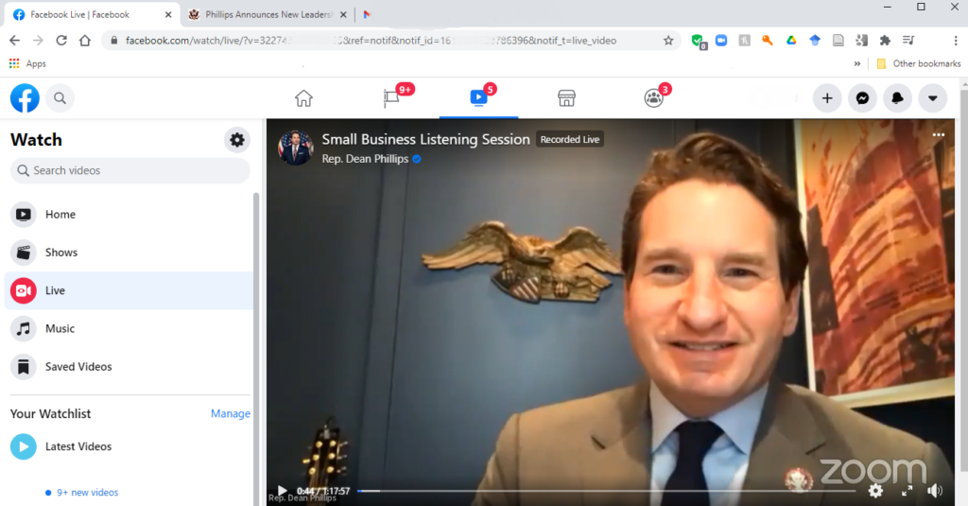Click the video progress bar

pyautogui.click(x=605, y=491)
